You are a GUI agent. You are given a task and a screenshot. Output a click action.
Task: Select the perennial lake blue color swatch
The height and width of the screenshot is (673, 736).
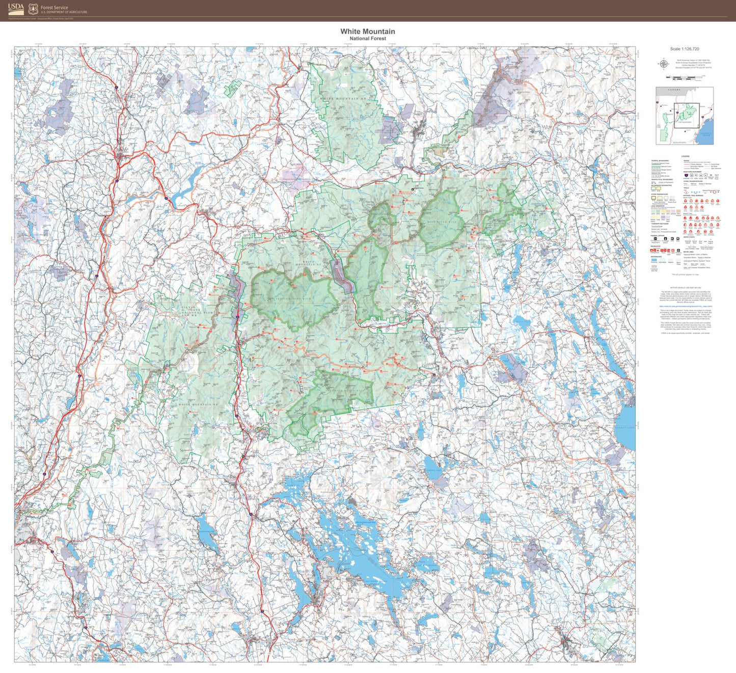(654, 260)
